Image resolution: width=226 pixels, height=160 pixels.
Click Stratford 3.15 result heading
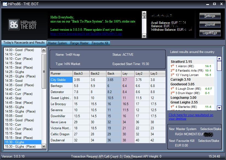[x=181, y=62]
